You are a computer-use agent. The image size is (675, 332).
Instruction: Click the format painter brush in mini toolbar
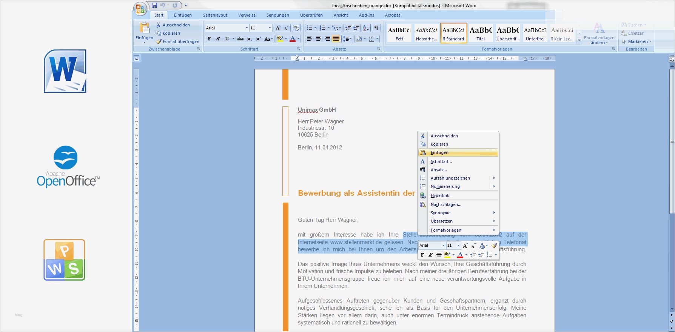coord(494,246)
